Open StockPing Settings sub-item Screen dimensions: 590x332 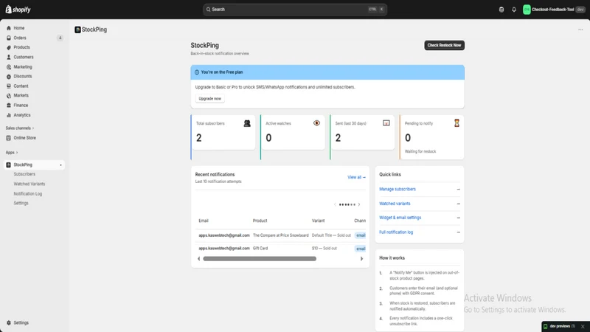point(21,204)
